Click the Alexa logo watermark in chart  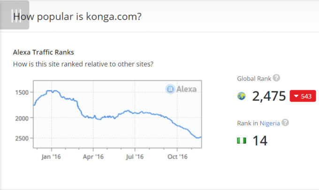[x=182, y=89]
